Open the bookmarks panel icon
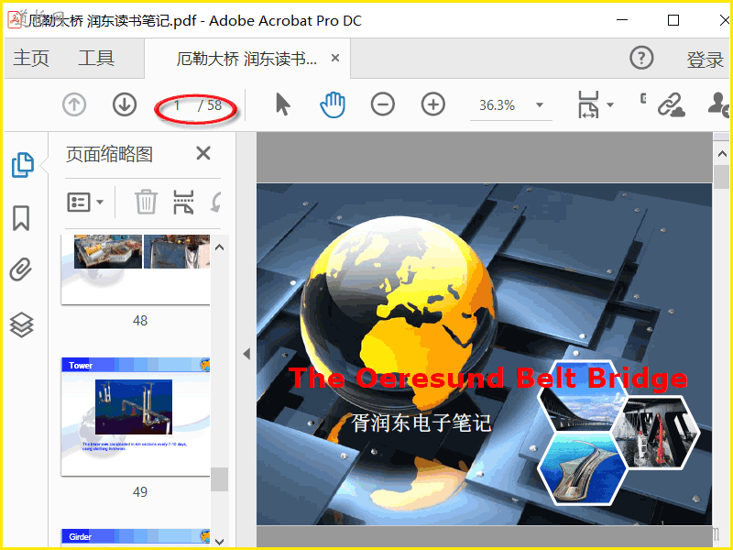The height and width of the screenshot is (550, 733). click(21, 218)
